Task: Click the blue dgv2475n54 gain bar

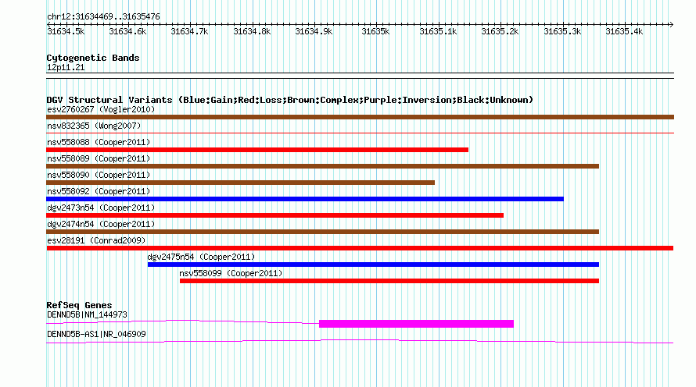Action: [x=373, y=265]
